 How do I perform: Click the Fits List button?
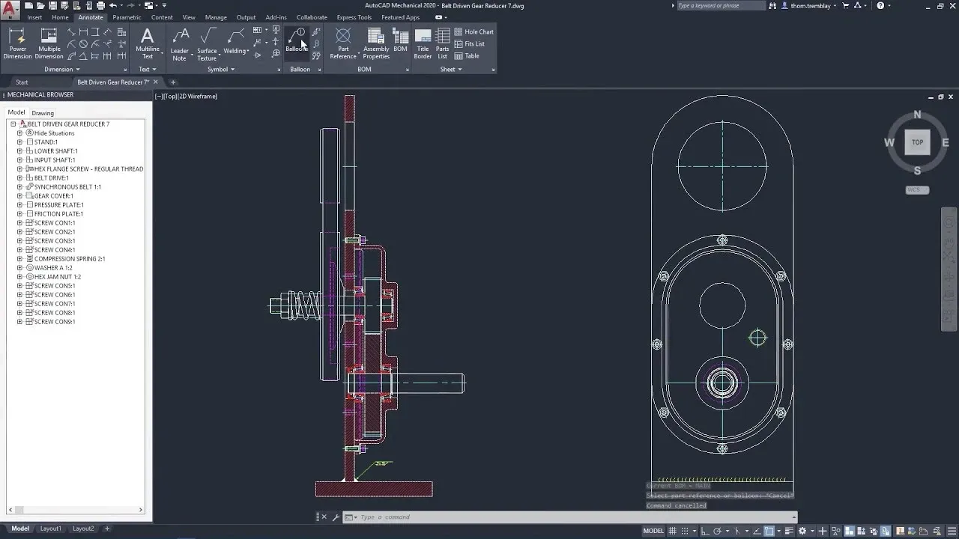pyautogui.click(x=472, y=43)
